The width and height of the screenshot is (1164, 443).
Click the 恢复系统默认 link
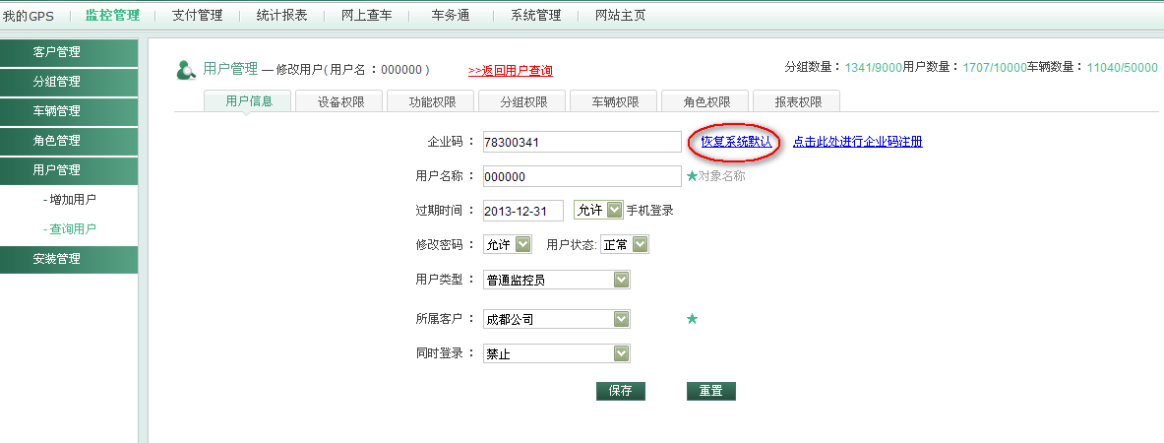click(x=736, y=142)
